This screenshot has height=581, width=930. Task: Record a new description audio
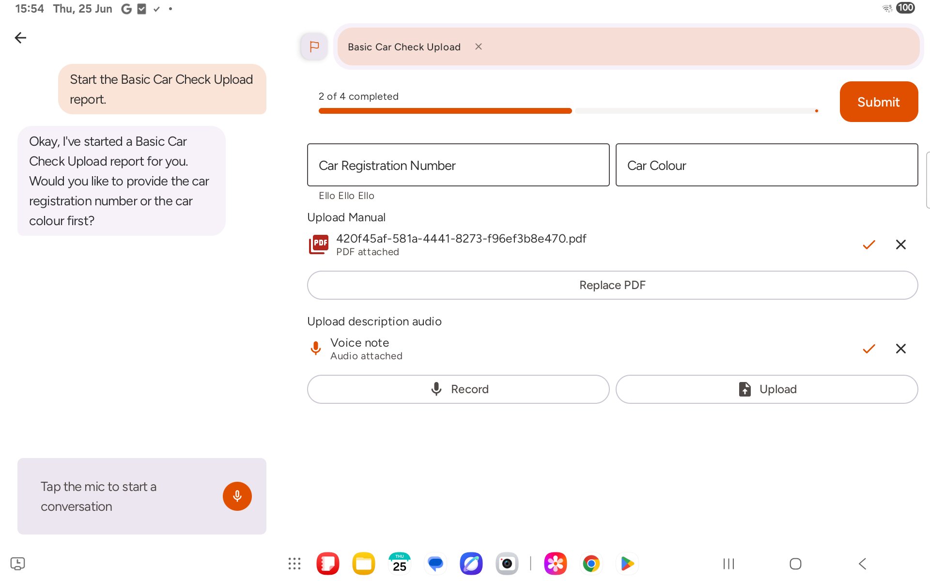pyautogui.click(x=458, y=389)
